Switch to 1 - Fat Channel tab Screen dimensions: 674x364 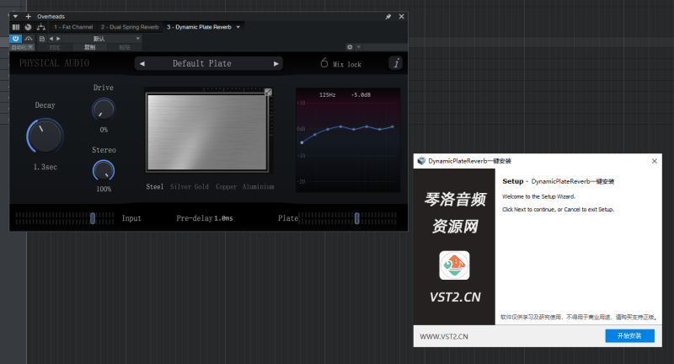pyautogui.click(x=73, y=27)
